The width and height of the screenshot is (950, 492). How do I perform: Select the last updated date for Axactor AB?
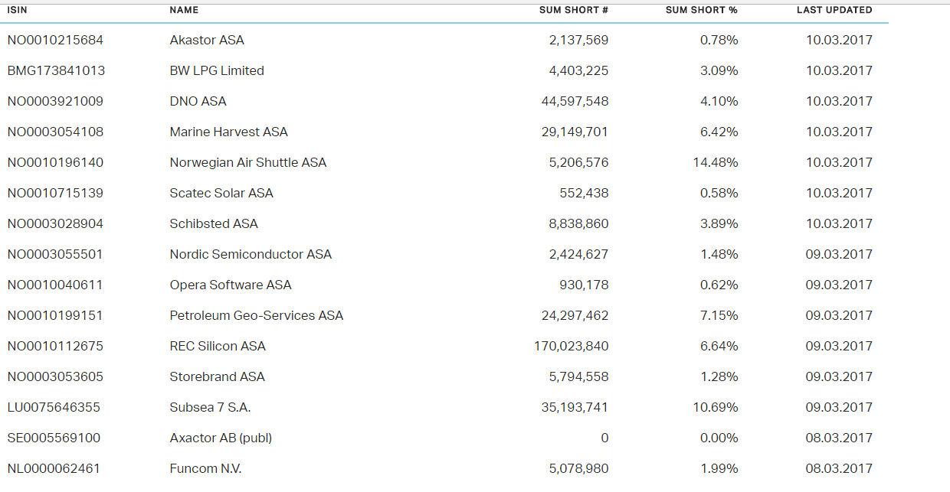pyautogui.click(x=839, y=438)
